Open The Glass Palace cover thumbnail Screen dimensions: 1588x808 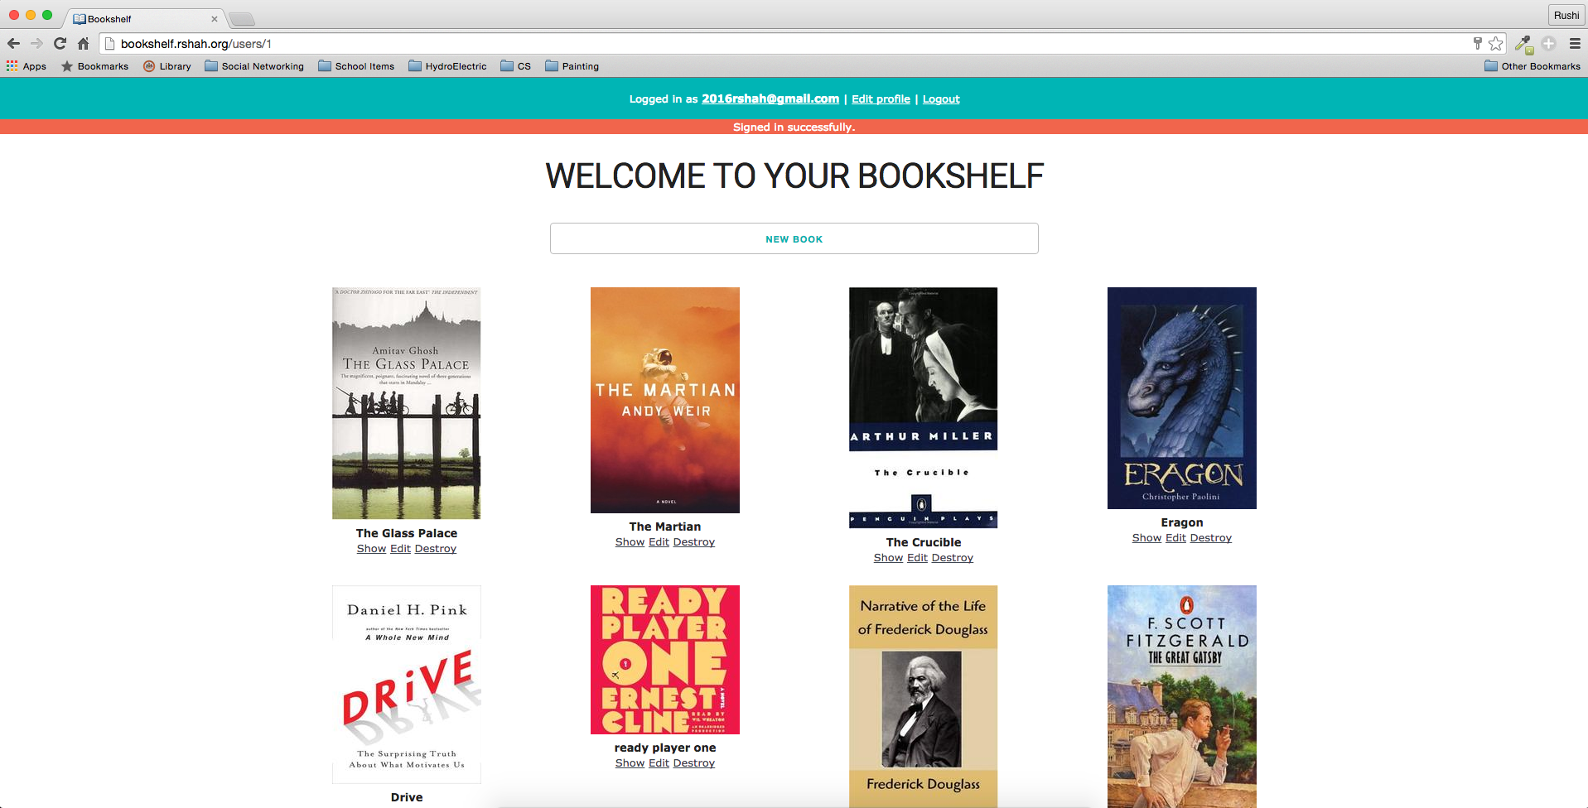(406, 403)
